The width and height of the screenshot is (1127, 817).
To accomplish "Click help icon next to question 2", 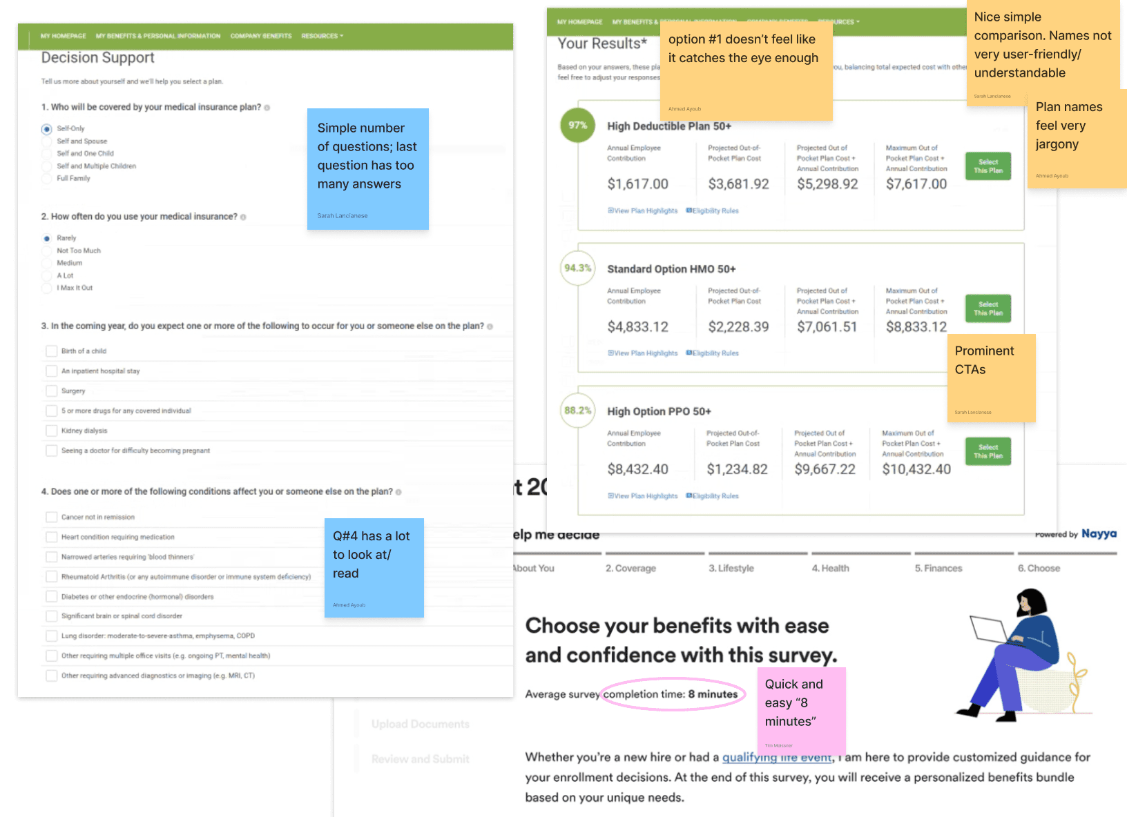I will 243,217.
